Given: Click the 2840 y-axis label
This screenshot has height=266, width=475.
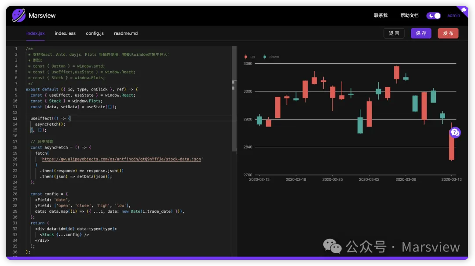Looking at the screenshot, I should (248, 147).
